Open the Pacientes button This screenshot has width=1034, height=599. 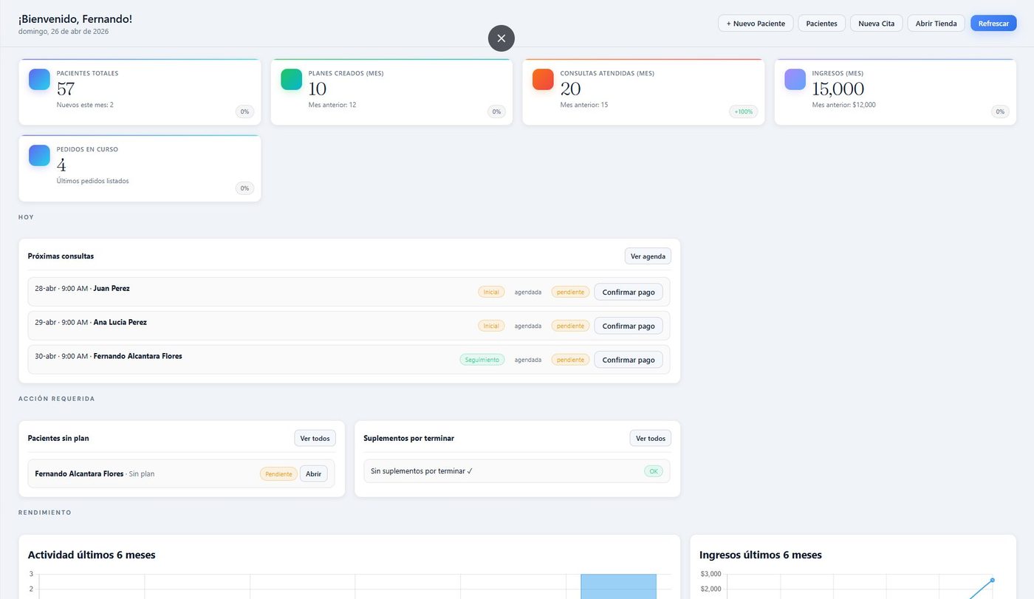[x=821, y=24]
